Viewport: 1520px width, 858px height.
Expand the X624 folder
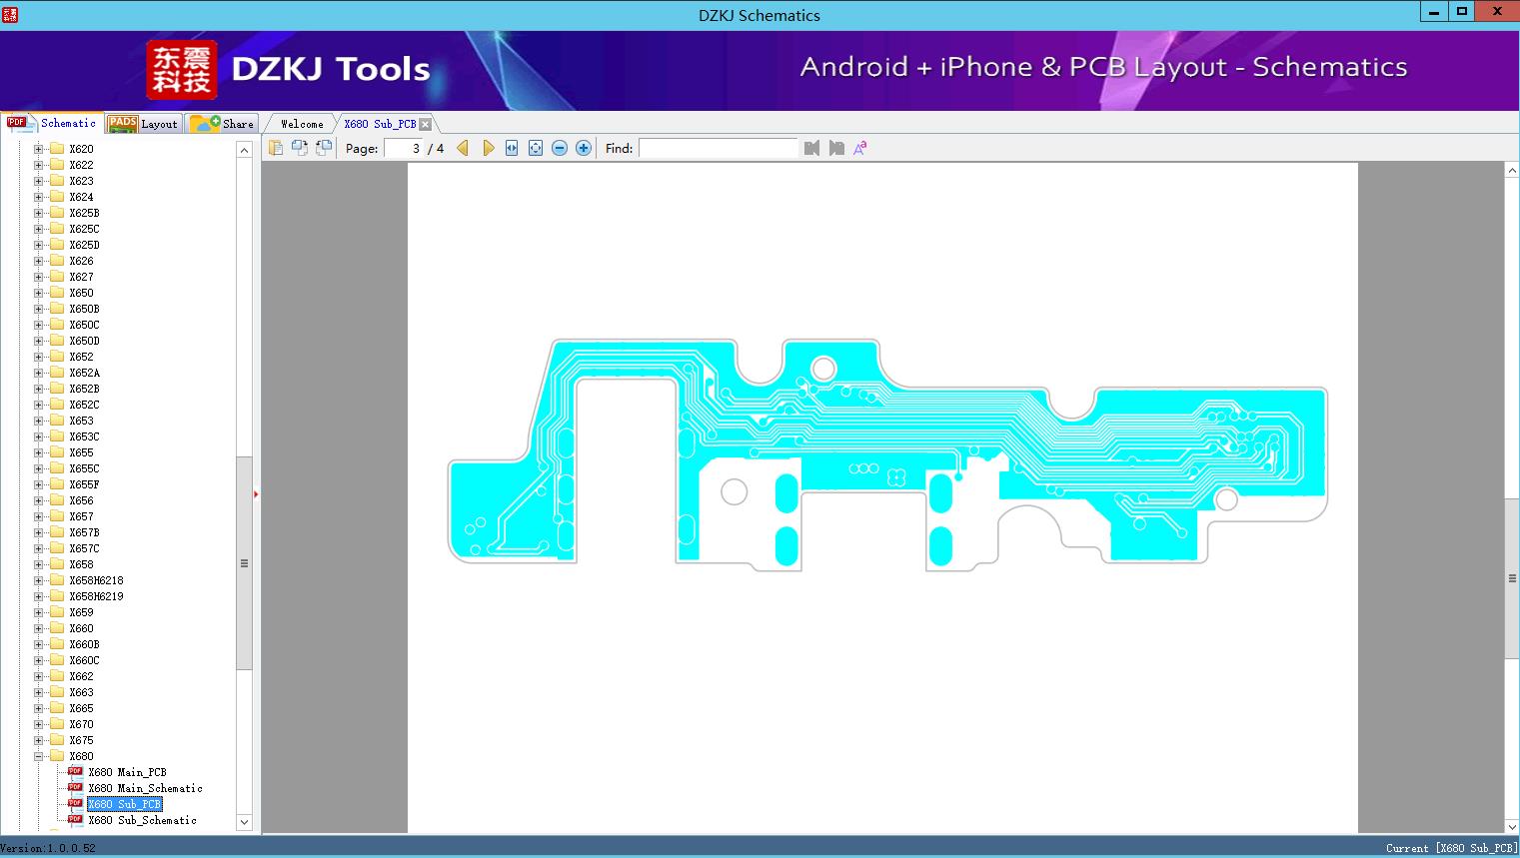point(38,197)
